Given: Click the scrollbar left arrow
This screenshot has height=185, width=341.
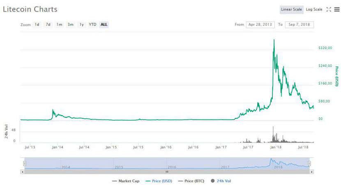Looking at the screenshot, I should click(23, 172).
